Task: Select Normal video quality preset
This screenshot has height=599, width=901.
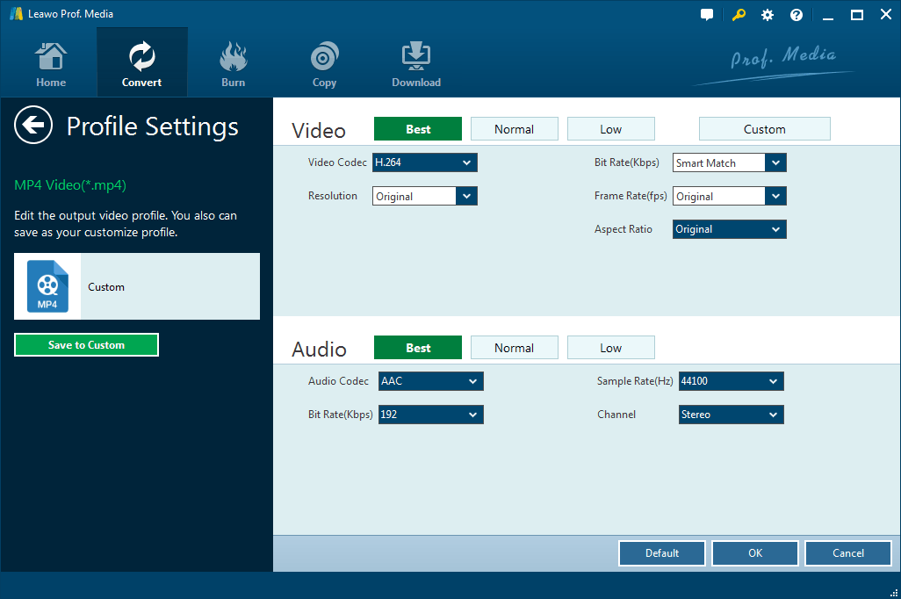Action: click(515, 129)
